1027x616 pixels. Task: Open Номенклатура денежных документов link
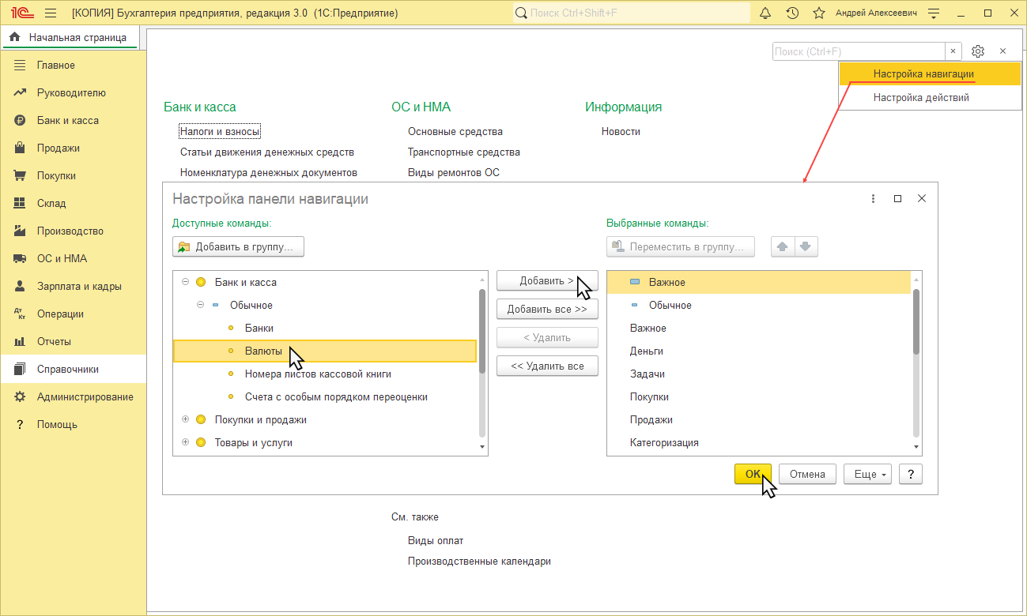(269, 172)
